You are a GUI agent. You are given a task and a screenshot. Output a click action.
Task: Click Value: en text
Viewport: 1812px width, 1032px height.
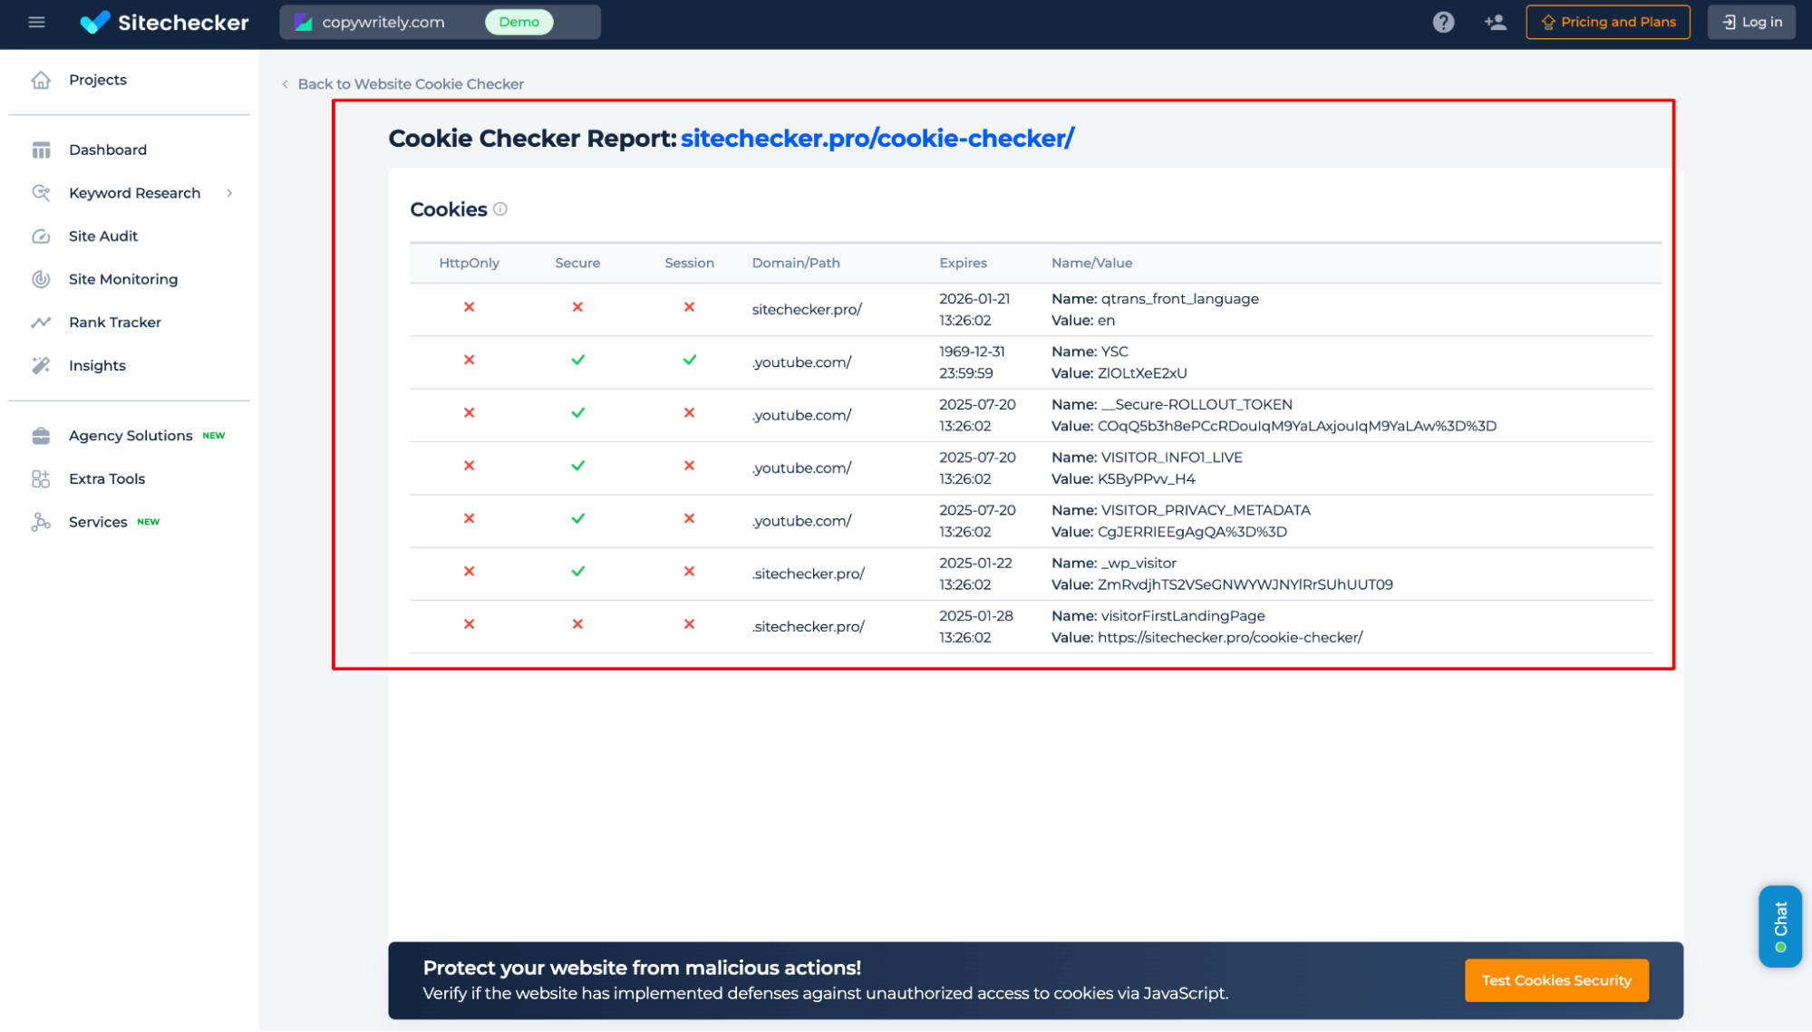point(1083,321)
